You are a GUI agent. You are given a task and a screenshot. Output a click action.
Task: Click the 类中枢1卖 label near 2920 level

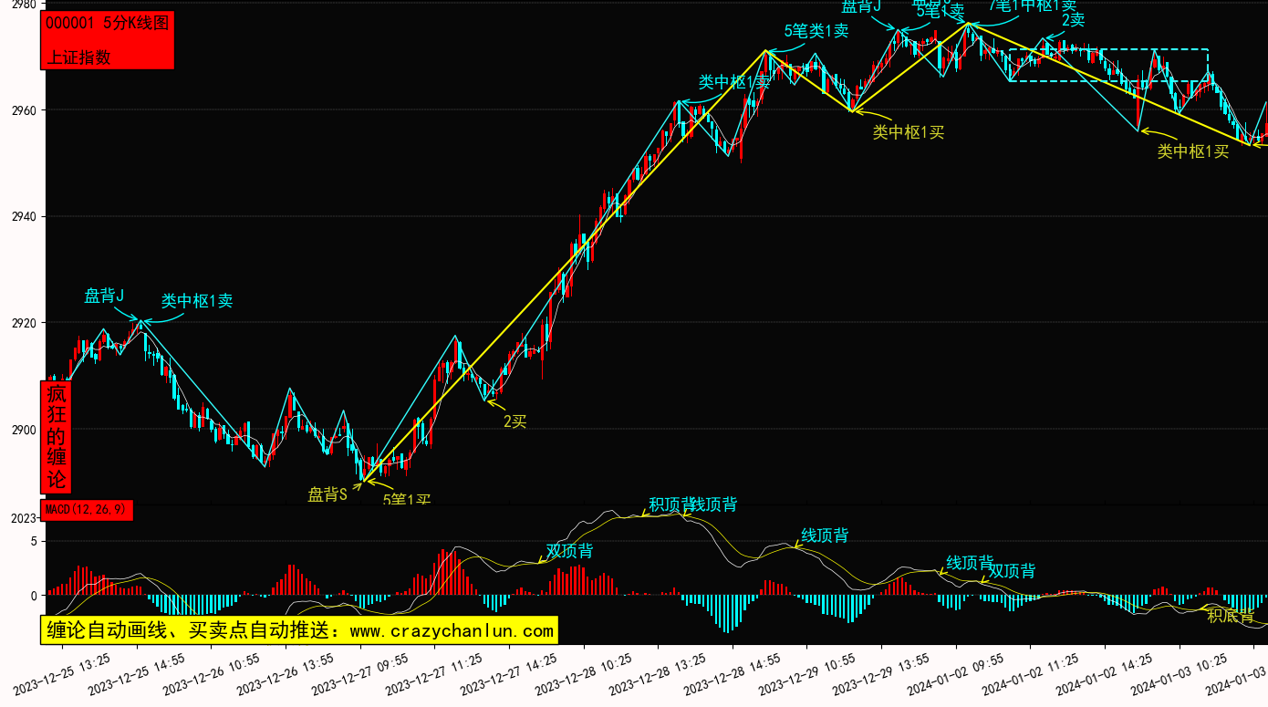[197, 301]
